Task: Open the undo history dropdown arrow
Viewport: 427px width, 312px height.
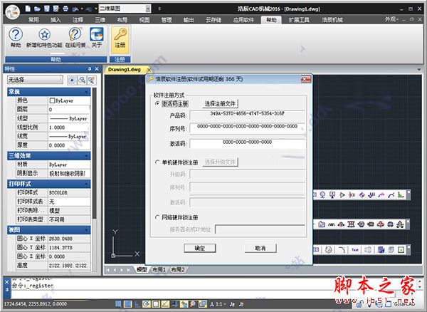Action: [x=82, y=9]
